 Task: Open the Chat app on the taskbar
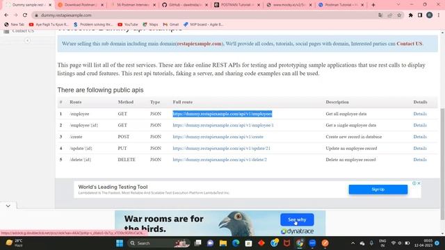pos(210,243)
